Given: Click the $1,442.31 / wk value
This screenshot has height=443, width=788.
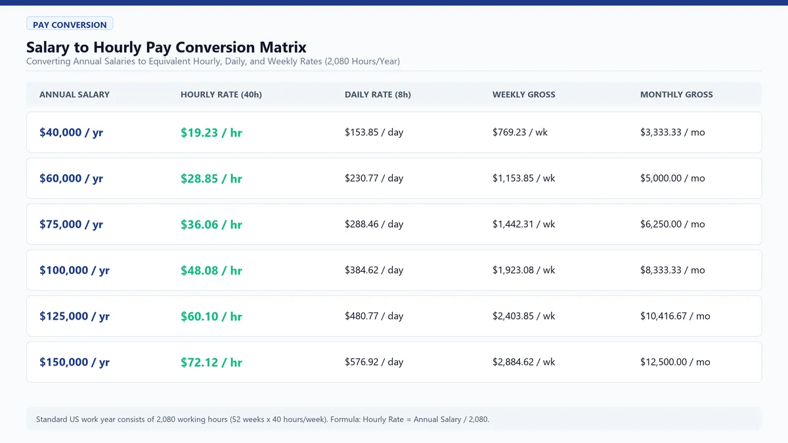Looking at the screenshot, I should [524, 224].
